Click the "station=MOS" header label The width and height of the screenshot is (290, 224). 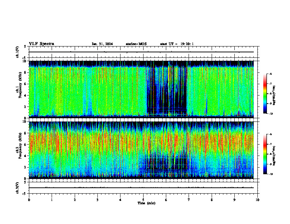[x=136, y=44]
